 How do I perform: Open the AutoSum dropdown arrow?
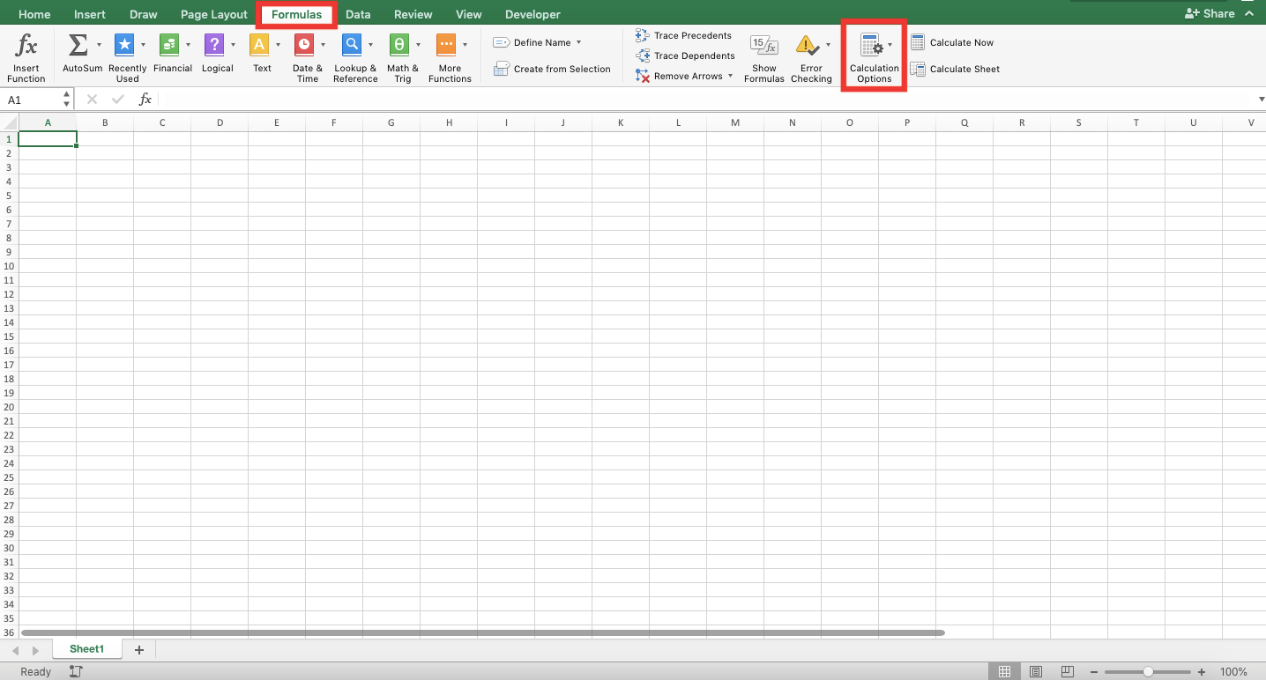point(98,46)
